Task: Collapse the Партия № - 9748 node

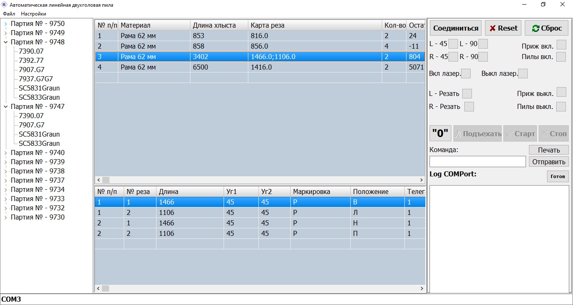Action: (6, 42)
